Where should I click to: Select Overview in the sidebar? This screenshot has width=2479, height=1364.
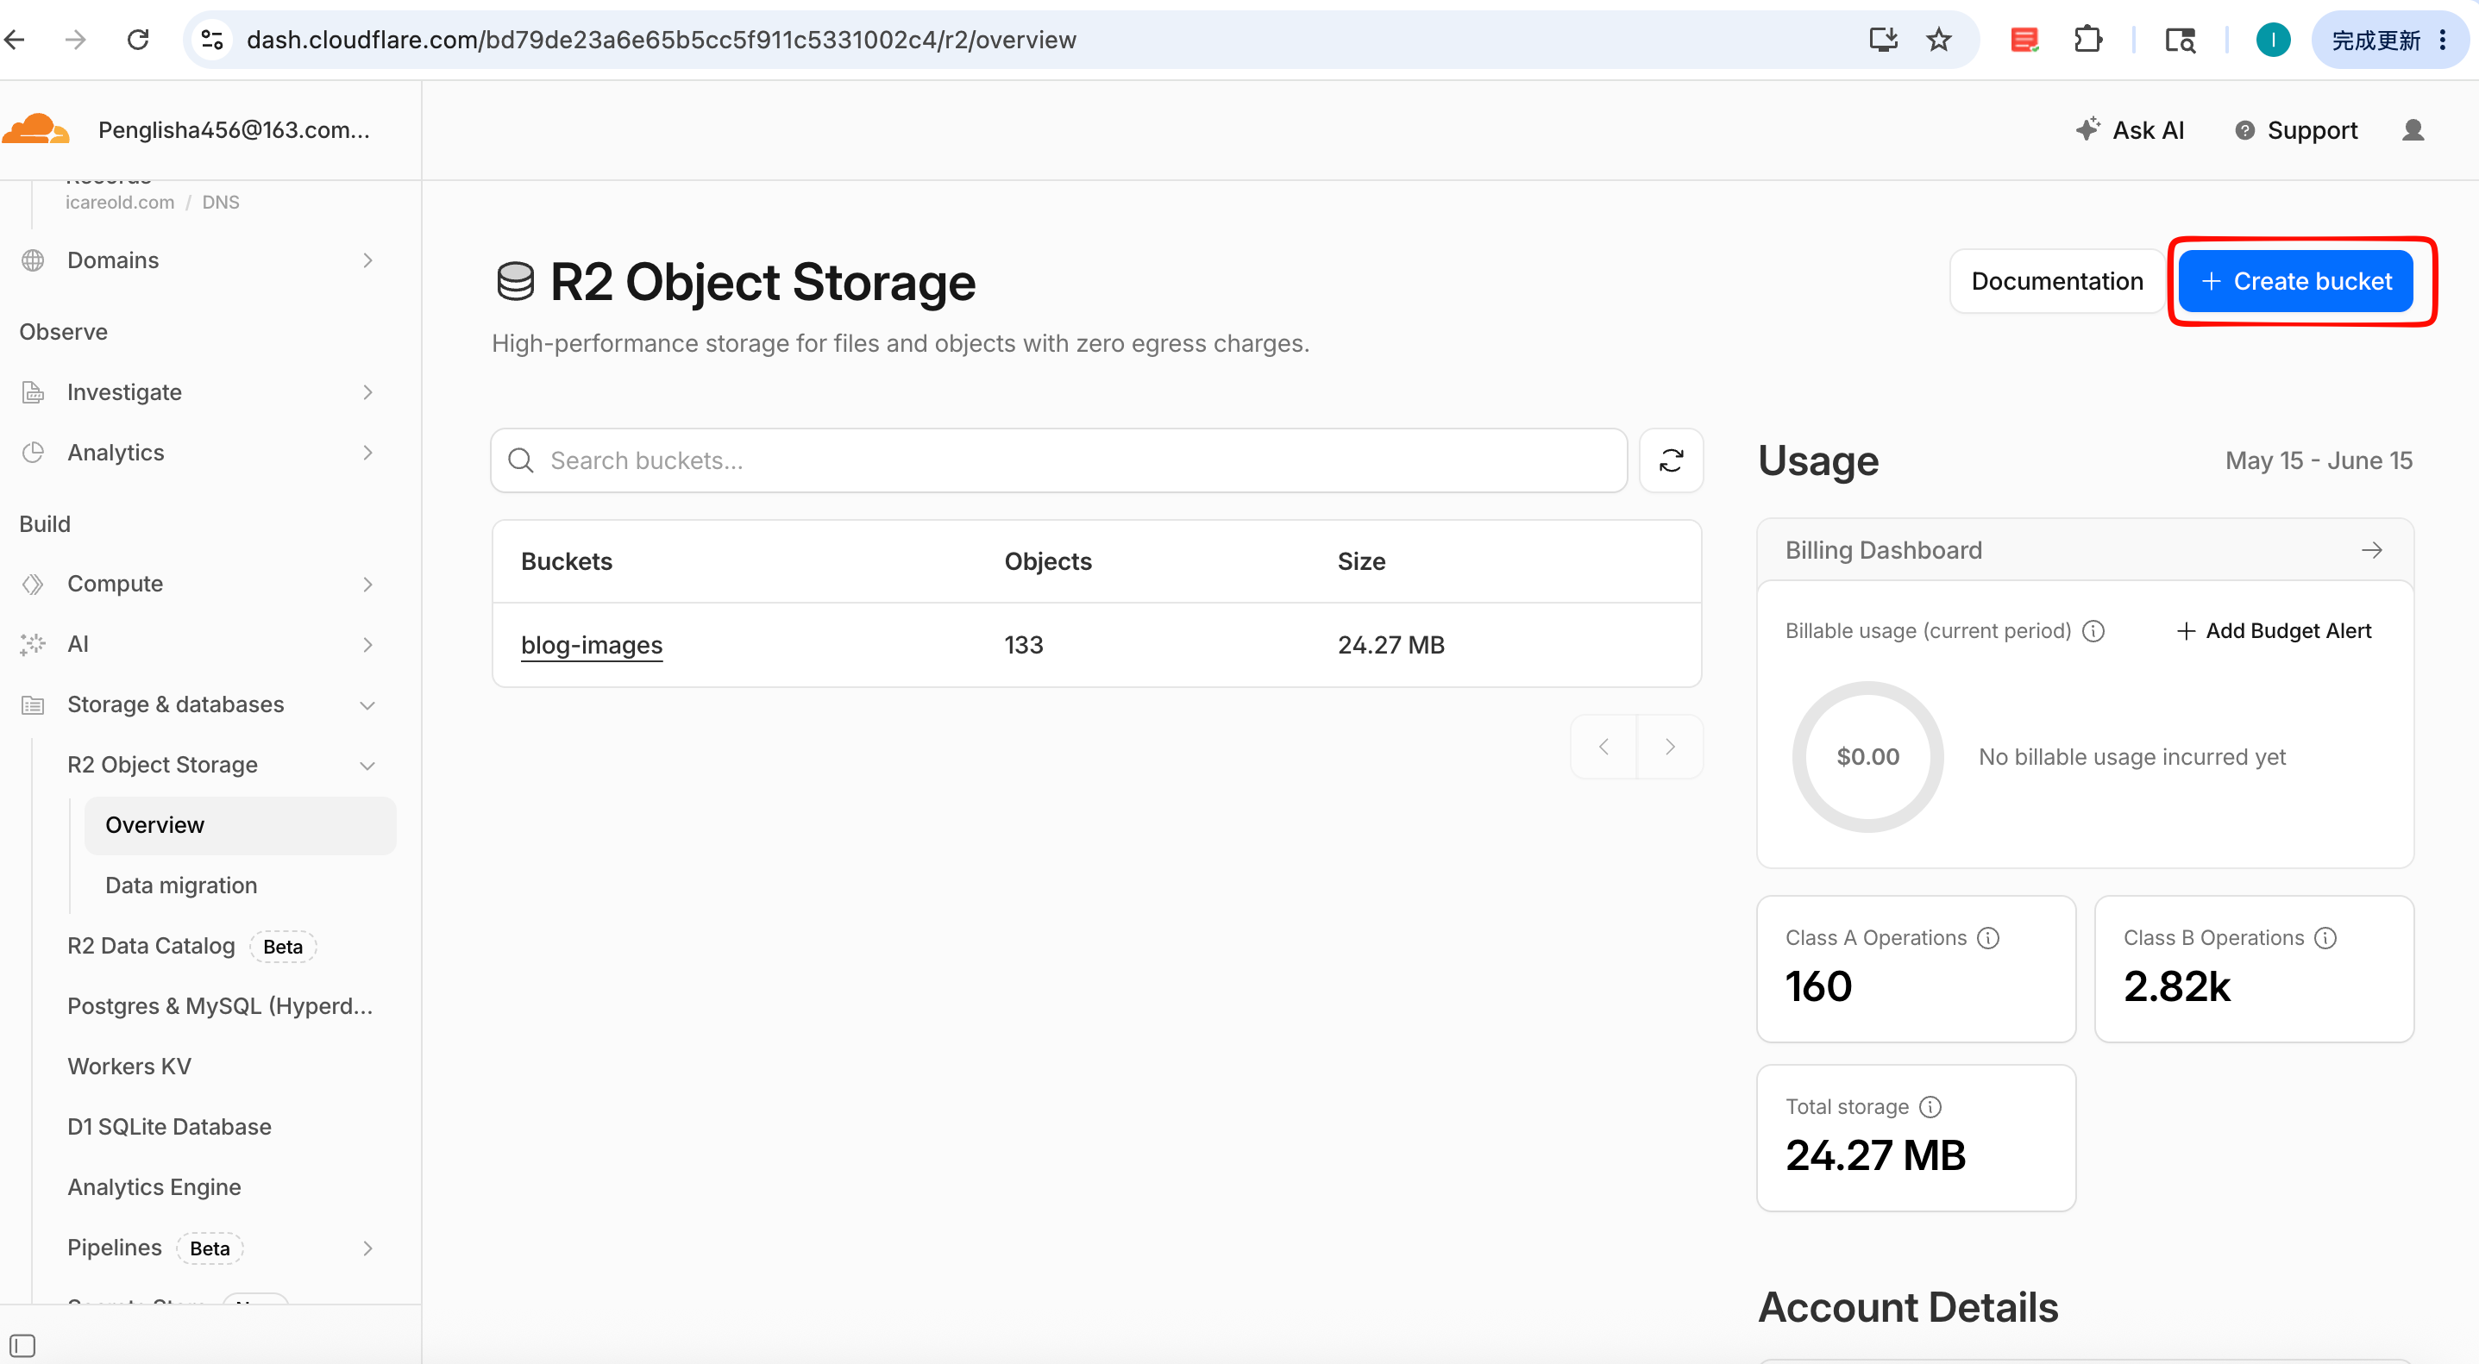pyautogui.click(x=241, y=825)
